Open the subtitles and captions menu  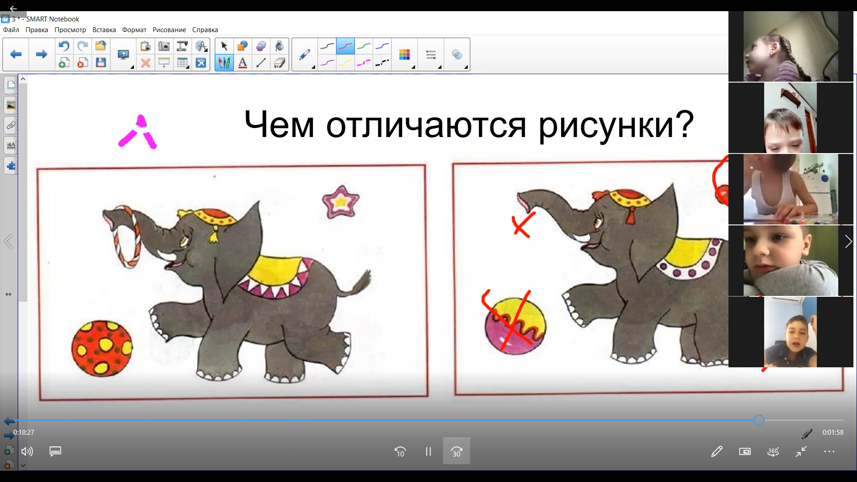pos(55,451)
